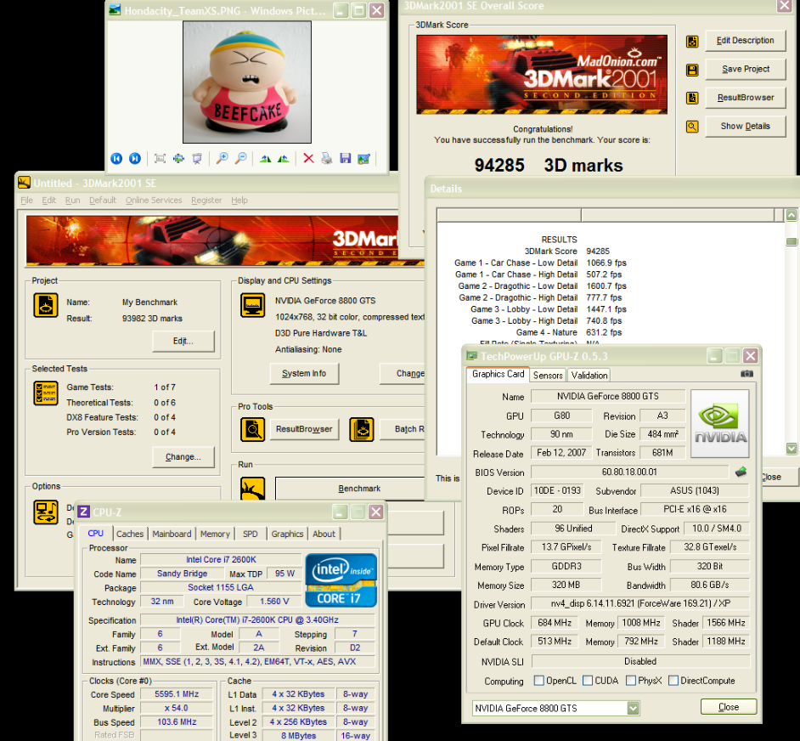Toggle OpenCL checkbox in GPU-Z
The width and height of the screenshot is (800, 741).
point(538,680)
